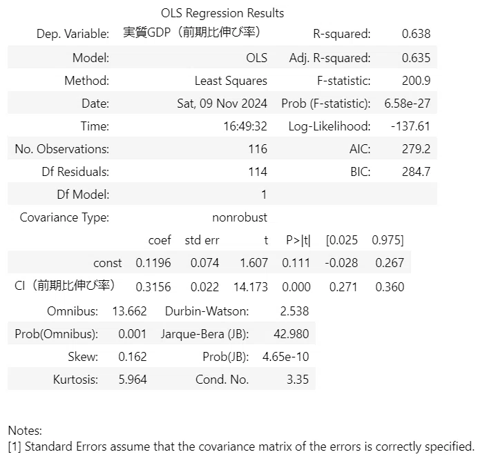This screenshot has width=478, height=461.
Task: Click the CI coefficient value 0.3156
Action: tap(153, 287)
